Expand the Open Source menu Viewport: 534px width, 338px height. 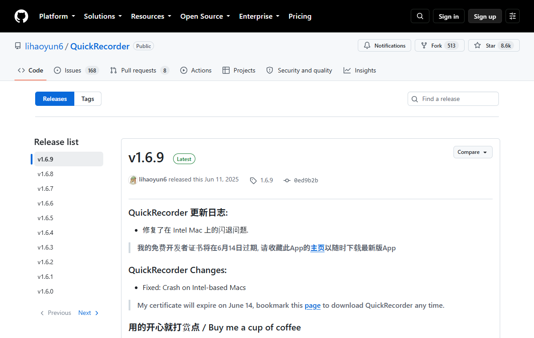click(x=205, y=16)
